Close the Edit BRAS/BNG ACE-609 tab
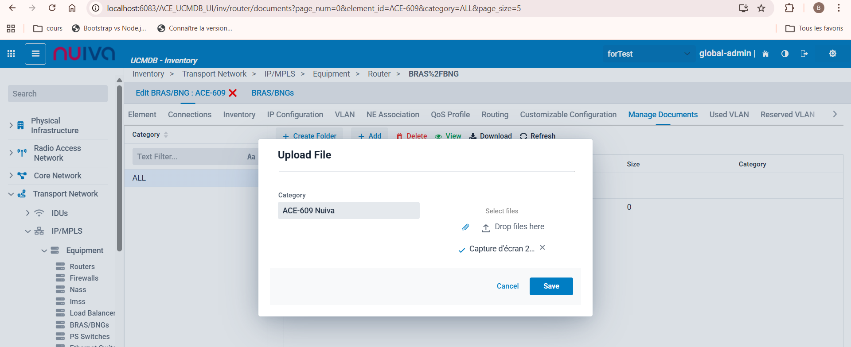This screenshot has height=347, width=851. pyautogui.click(x=233, y=93)
